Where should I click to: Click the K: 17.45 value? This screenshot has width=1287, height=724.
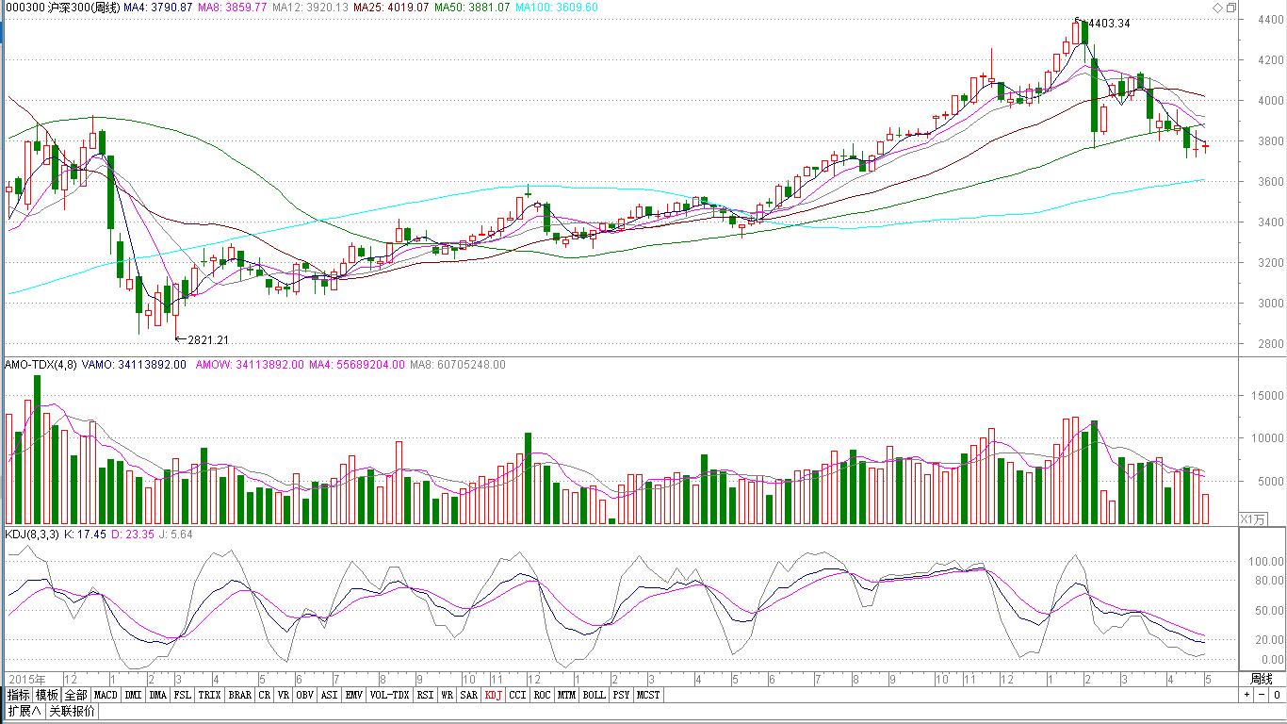(85, 535)
